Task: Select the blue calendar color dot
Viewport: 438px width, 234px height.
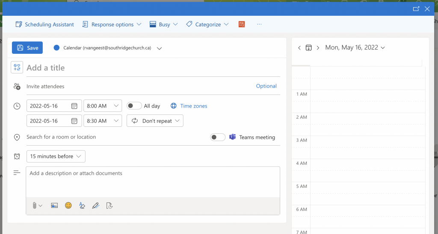Action: tap(56, 48)
